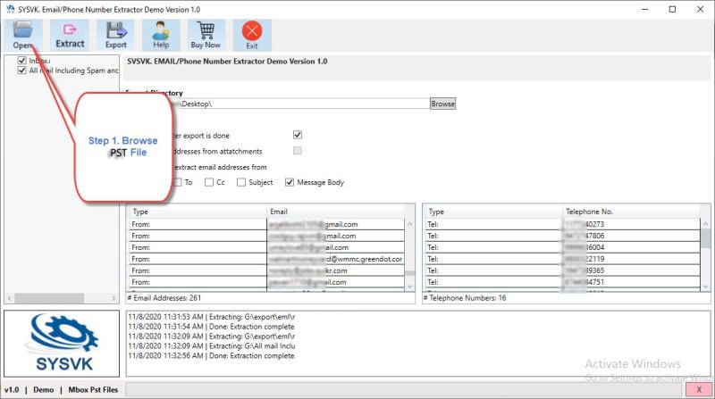Click the Export Directory path field
The image size is (715, 399).
pos(278,104)
